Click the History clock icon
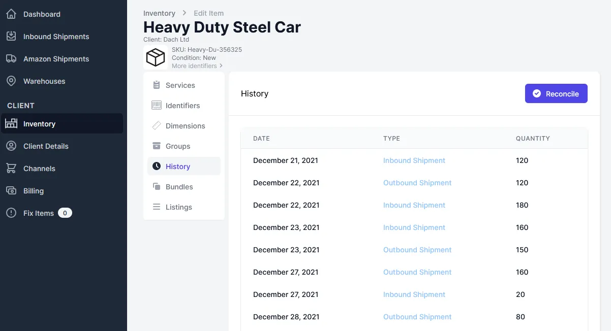This screenshot has height=331, width=611. pos(157,167)
